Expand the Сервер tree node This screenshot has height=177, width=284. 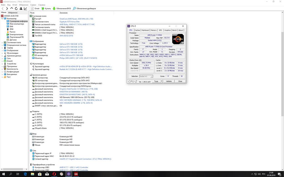point(2,48)
